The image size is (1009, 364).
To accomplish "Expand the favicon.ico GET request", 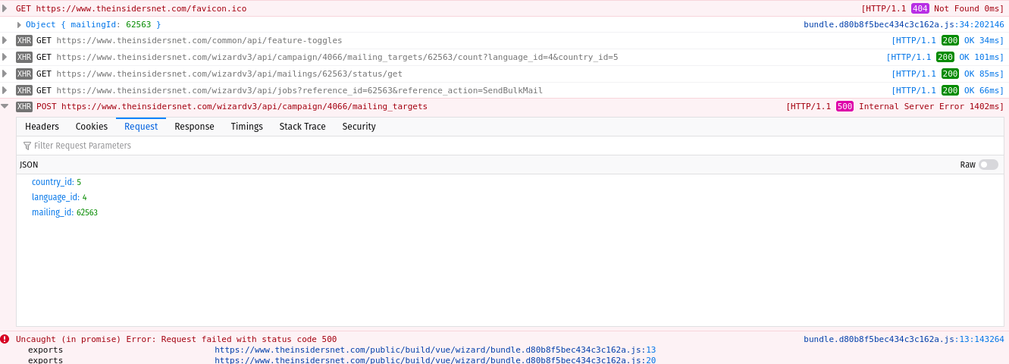I will click(x=5, y=8).
